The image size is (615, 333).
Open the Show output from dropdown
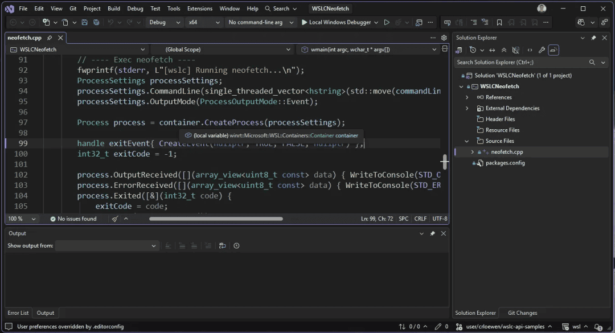tap(107, 245)
